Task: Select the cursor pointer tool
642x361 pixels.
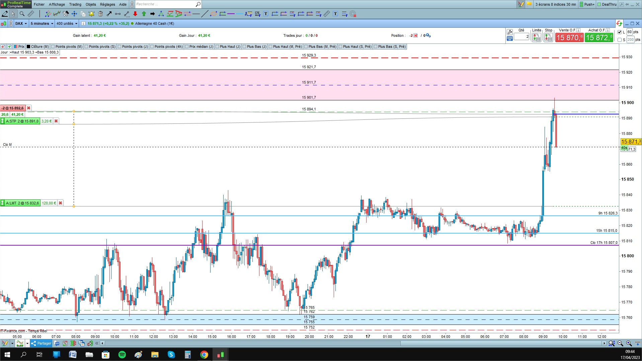Action: [13, 14]
